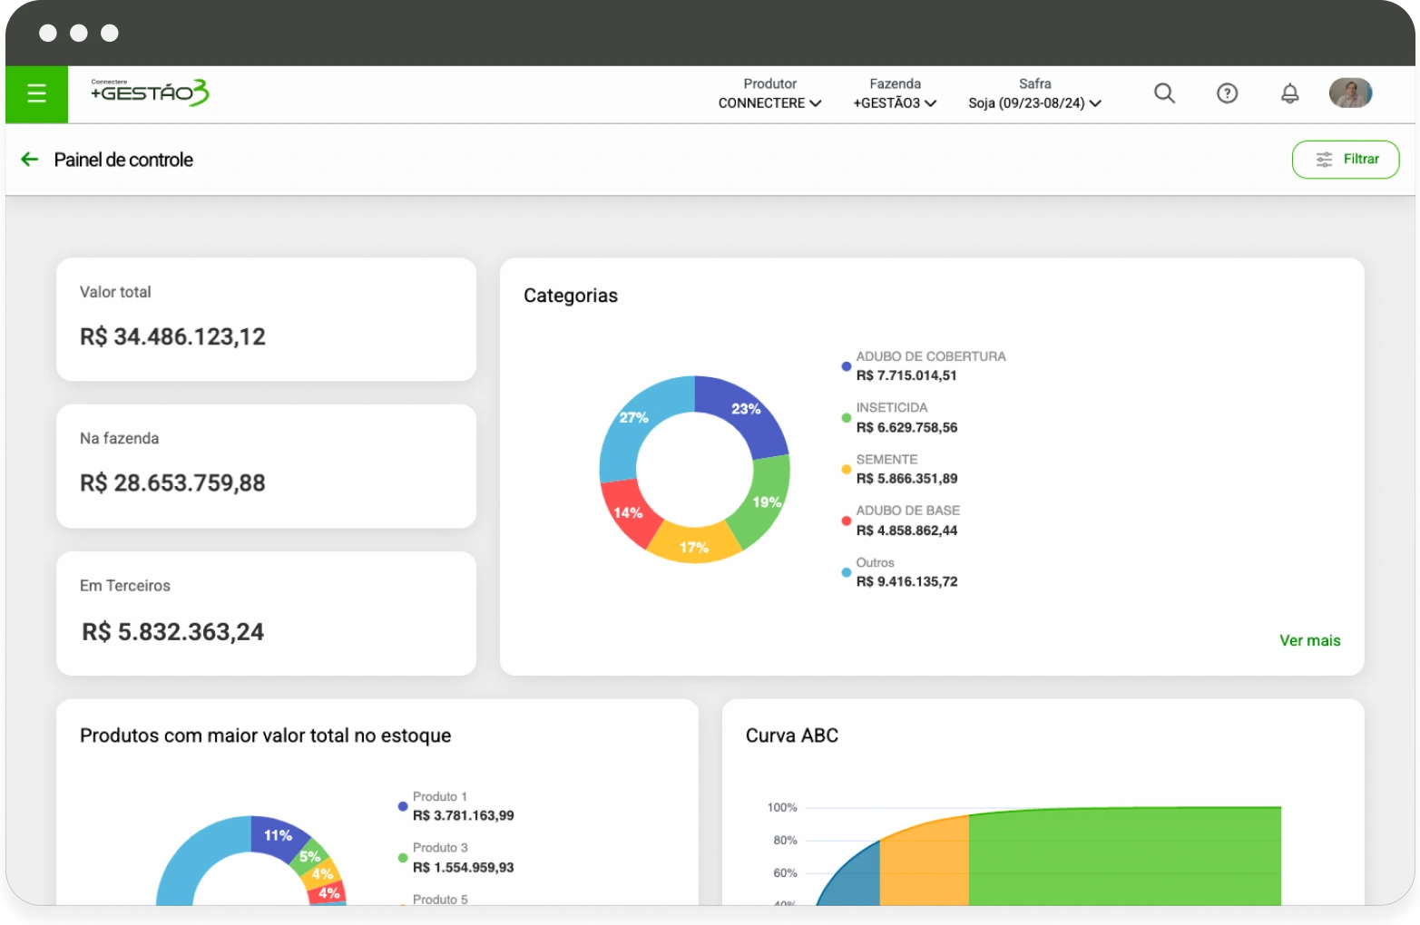This screenshot has height=925, width=1420.
Task: Expand the Produtor CONNECTERE dropdown
Action: 769,94
